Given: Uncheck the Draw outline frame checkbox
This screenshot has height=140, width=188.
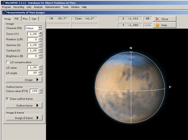Looking at the screenshot, I should click(x=8, y=99).
